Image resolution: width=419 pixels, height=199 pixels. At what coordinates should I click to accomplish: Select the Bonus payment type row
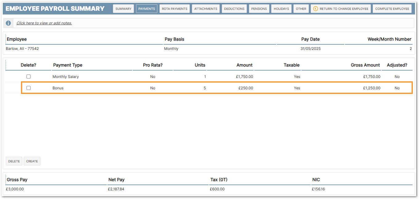tap(58, 88)
